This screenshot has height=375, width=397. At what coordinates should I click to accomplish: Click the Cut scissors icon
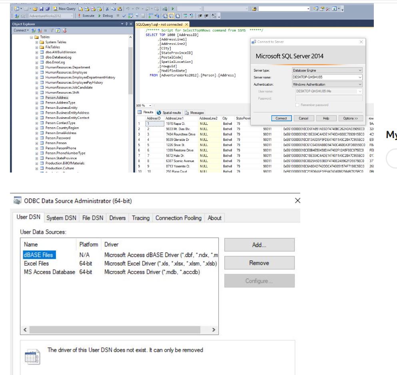click(107, 9)
